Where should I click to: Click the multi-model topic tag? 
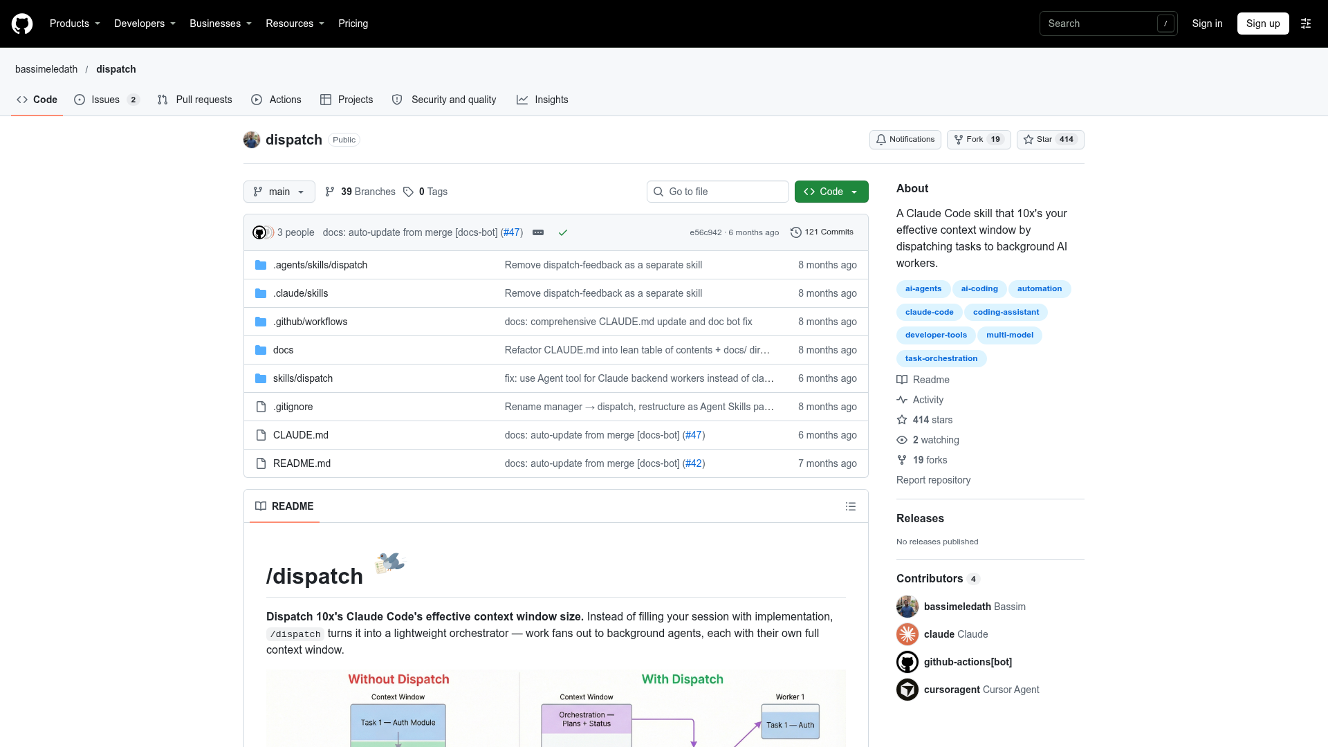tap(1010, 335)
